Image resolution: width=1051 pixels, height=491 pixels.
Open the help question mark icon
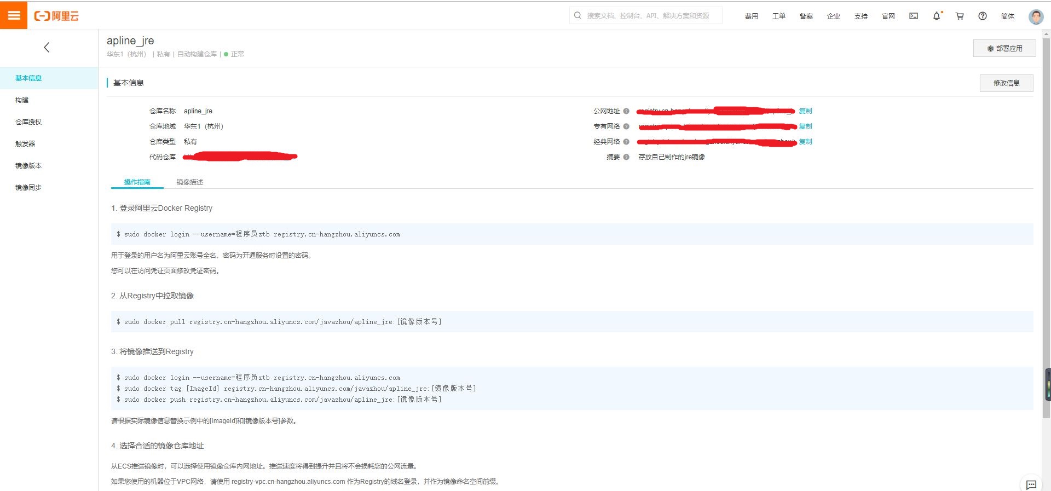tap(983, 16)
